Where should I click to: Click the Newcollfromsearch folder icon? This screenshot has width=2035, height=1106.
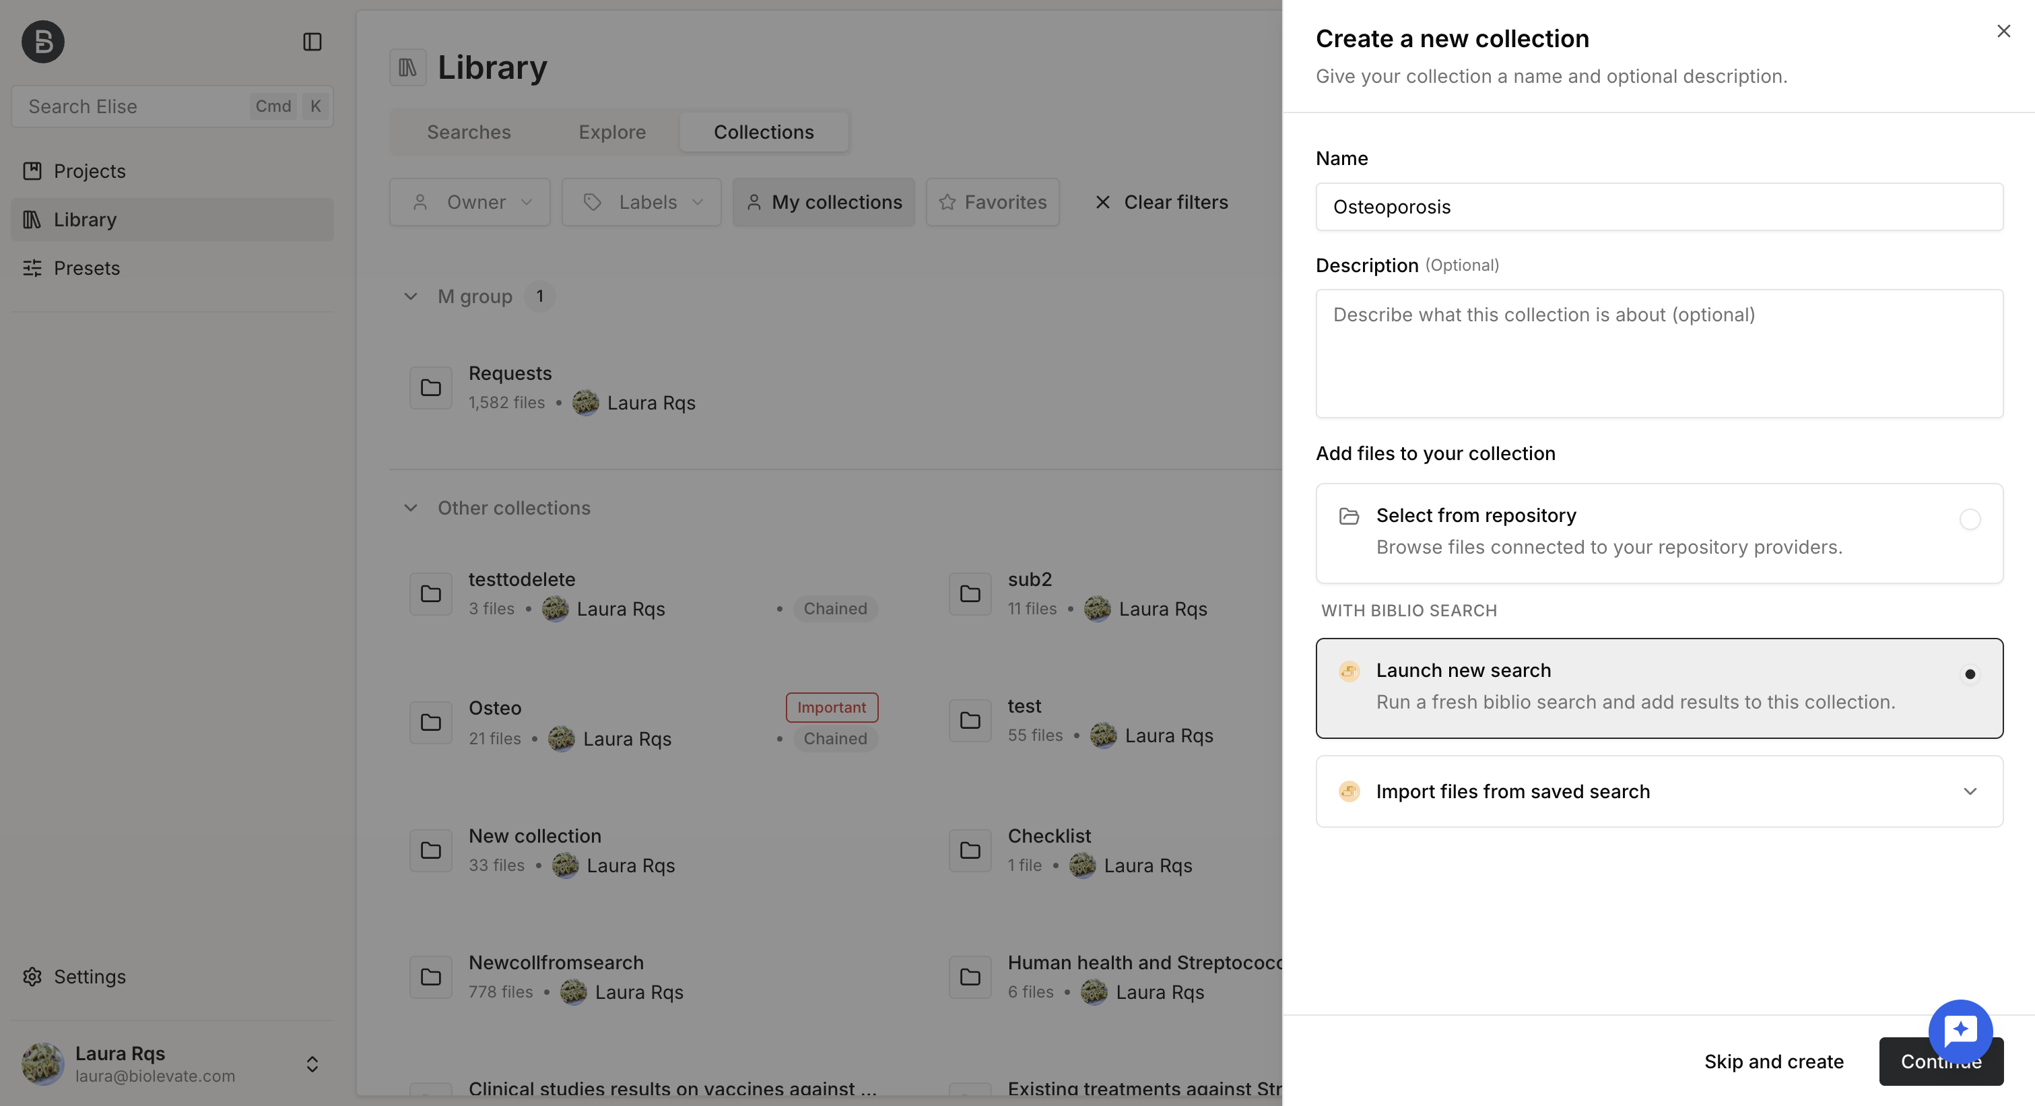pyautogui.click(x=430, y=977)
